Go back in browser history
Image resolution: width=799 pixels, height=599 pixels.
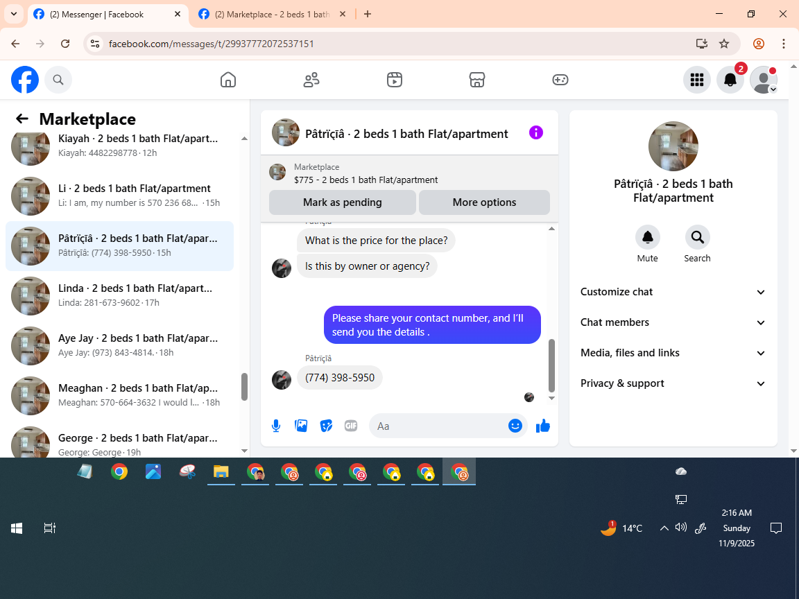[x=15, y=44]
